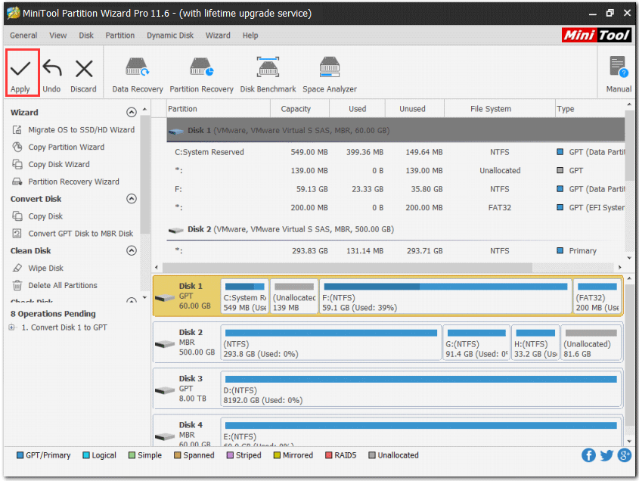Click the GPT/Primary legend color swatch
The height and width of the screenshot is (481, 639).
tap(20, 455)
